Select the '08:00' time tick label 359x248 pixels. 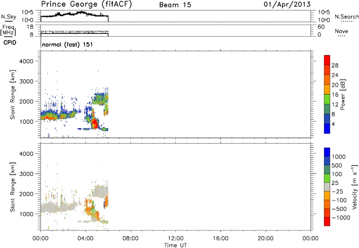[x=131, y=239]
